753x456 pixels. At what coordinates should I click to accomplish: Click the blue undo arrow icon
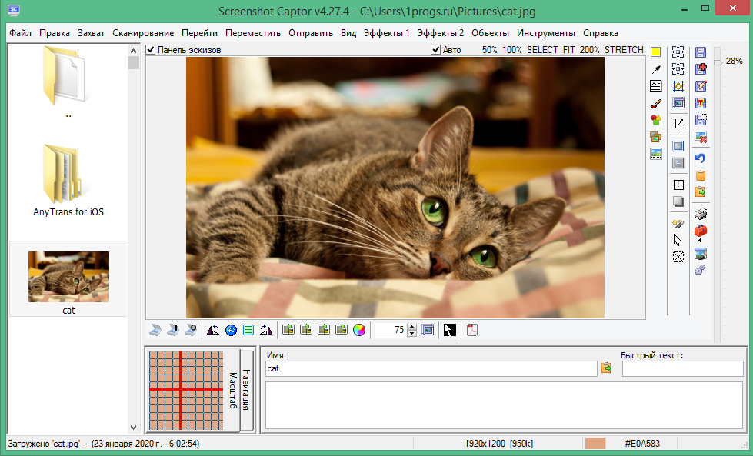700,158
